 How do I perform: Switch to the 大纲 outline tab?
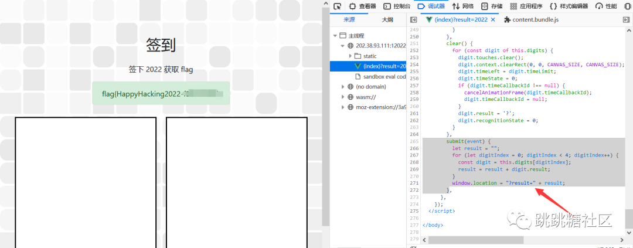pyautogui.click(x=387, y=20)
